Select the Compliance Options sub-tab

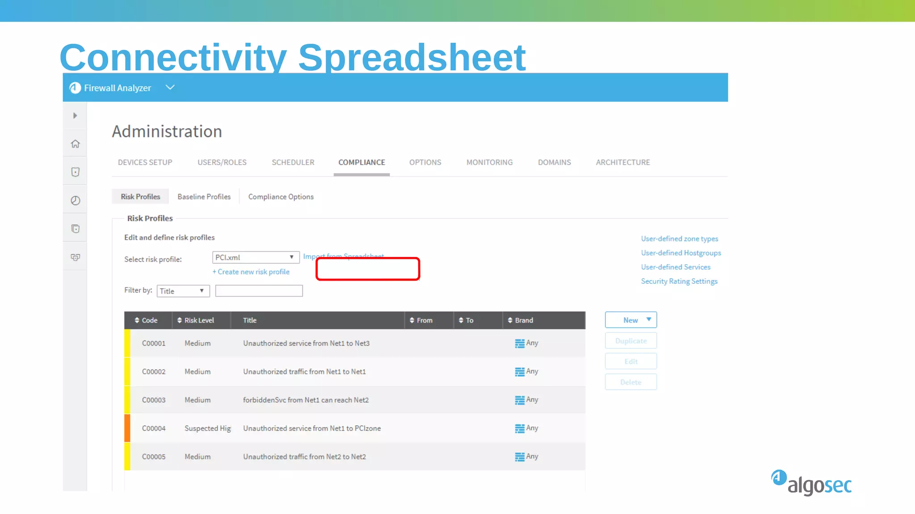tap(281, 197)
